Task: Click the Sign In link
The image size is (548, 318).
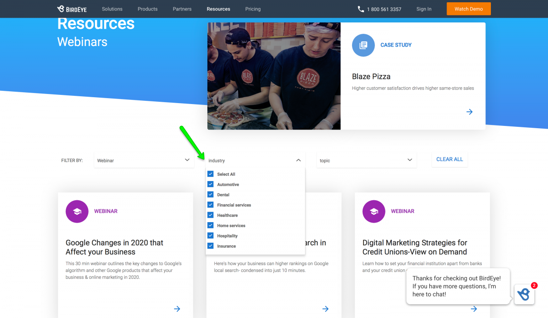Action: 424,9
